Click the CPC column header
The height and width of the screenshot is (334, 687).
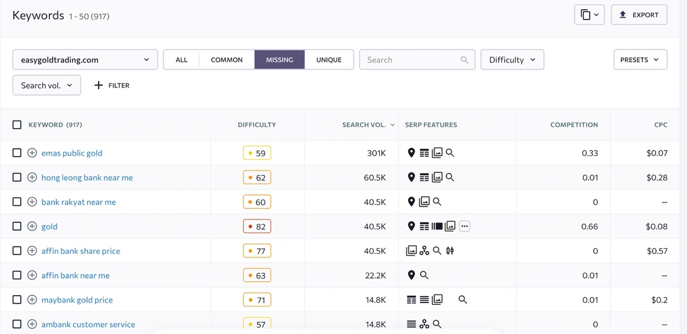(661, 125)
